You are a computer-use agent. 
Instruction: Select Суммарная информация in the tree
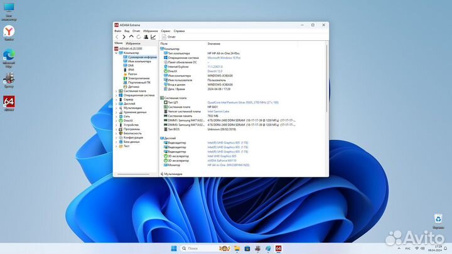click(x=142, y=57)
